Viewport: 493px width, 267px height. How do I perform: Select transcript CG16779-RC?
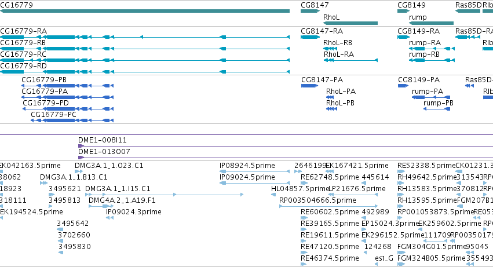click(x=145, y=60)
